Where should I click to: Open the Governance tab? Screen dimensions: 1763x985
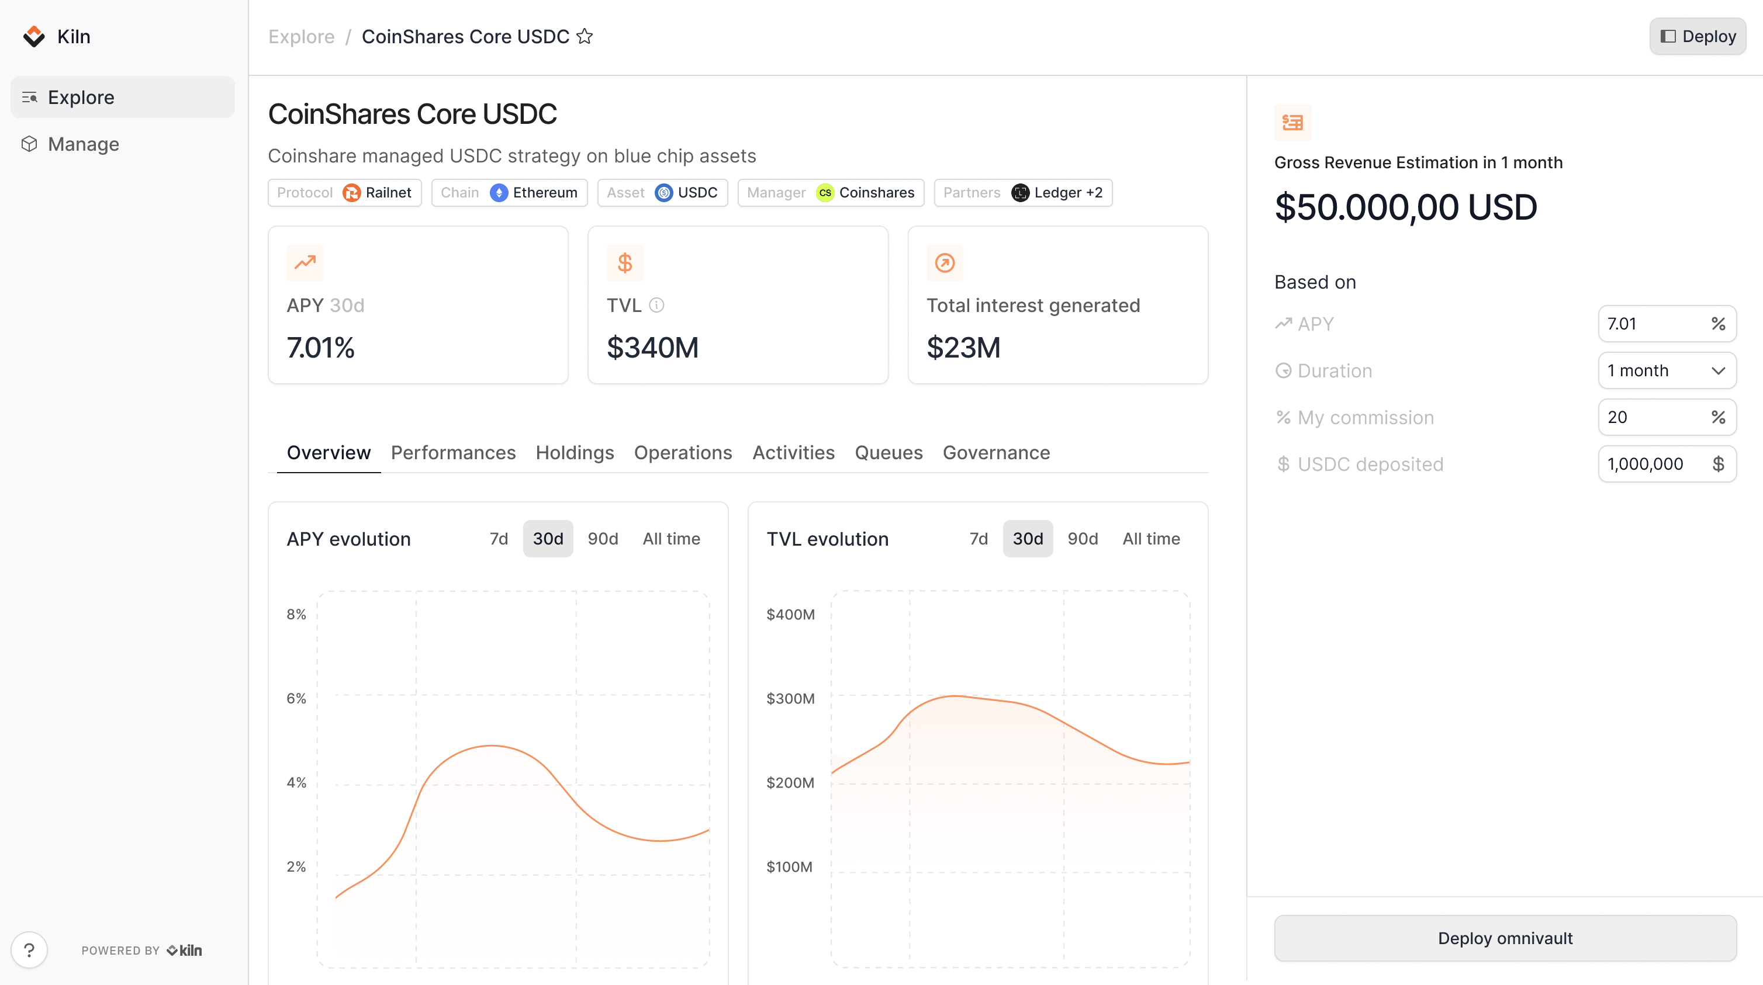click(x=996, y=452)
